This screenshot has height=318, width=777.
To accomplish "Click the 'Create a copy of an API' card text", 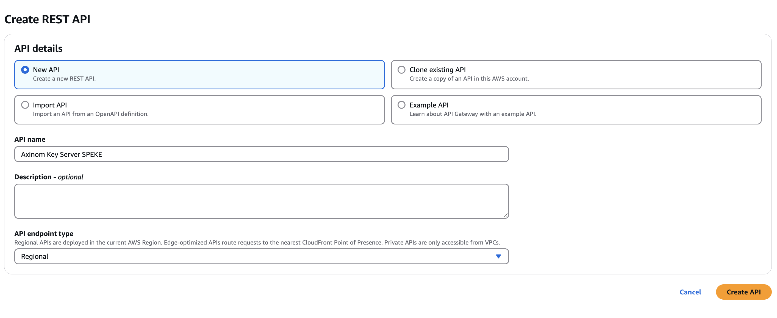I will click(x=469, y=79).
